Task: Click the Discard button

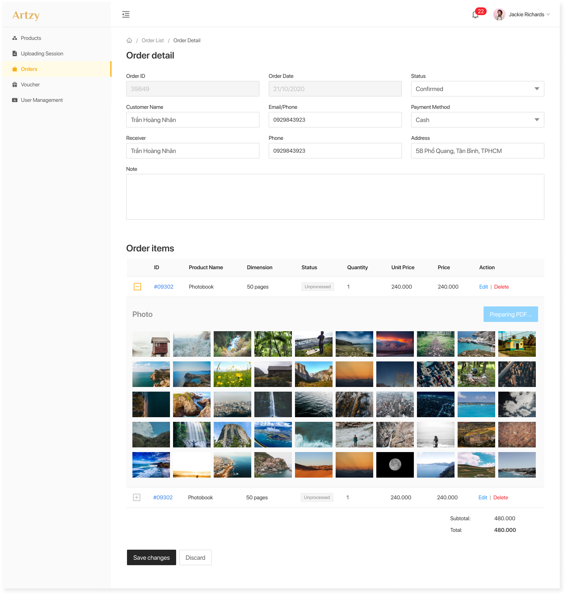Action: click(x=196, y=557)
